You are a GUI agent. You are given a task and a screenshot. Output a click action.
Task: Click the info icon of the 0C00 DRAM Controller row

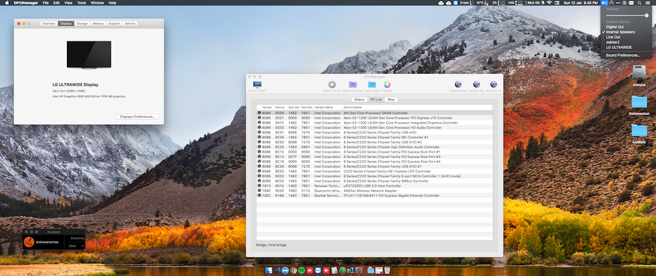[259, 113]
